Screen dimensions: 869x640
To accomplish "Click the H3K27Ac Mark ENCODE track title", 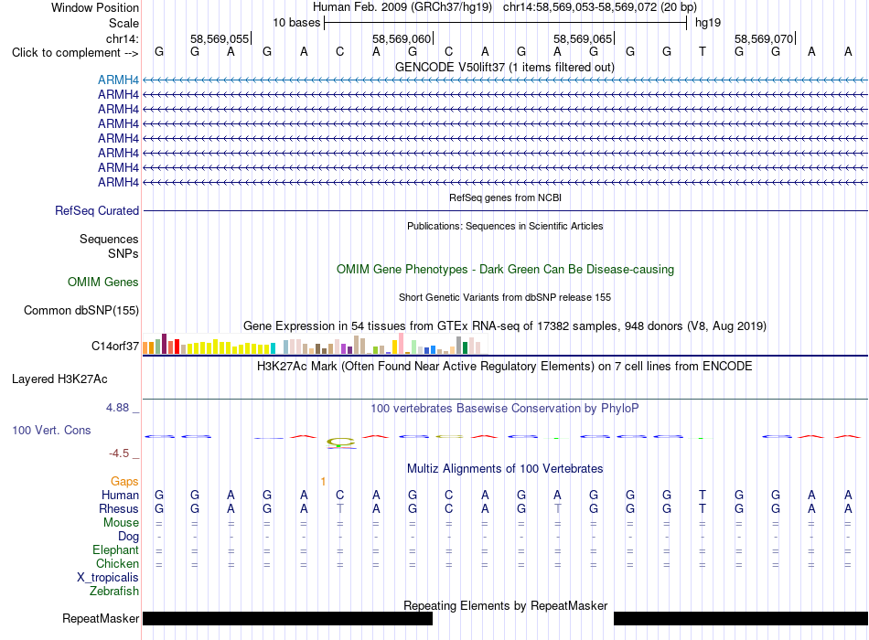I will (504, 367).
